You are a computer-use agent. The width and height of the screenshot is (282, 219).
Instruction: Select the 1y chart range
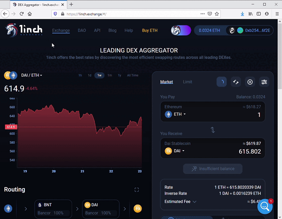[x=119, y=75]
